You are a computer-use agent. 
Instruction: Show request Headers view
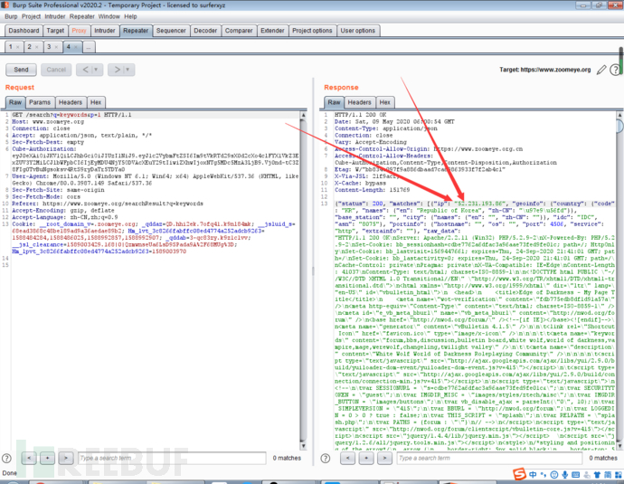tap(71, 102)
